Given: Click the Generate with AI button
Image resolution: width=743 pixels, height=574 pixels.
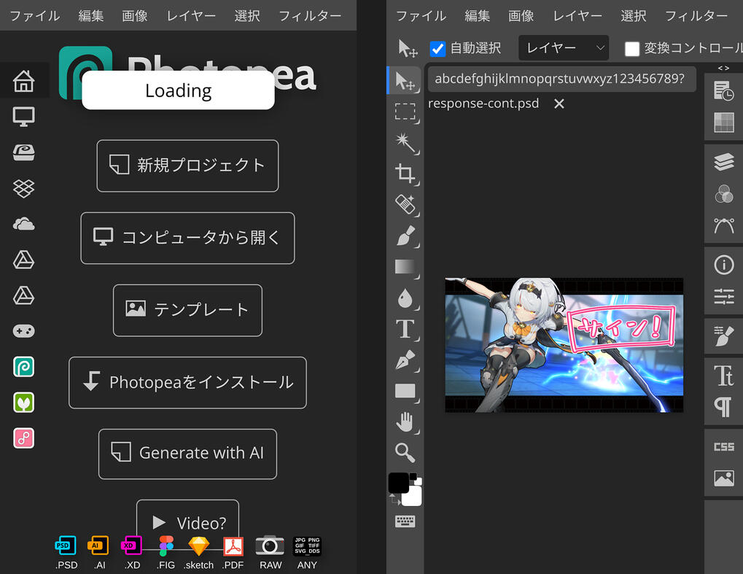Looking at the screenshot, I should 187,454.
